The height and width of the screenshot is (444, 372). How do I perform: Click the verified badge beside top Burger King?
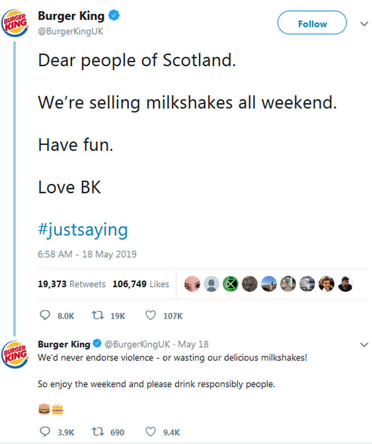click(114, 16)
